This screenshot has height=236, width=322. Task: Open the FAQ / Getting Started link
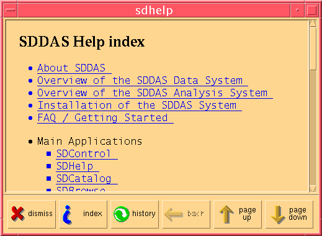click(105, 118)
